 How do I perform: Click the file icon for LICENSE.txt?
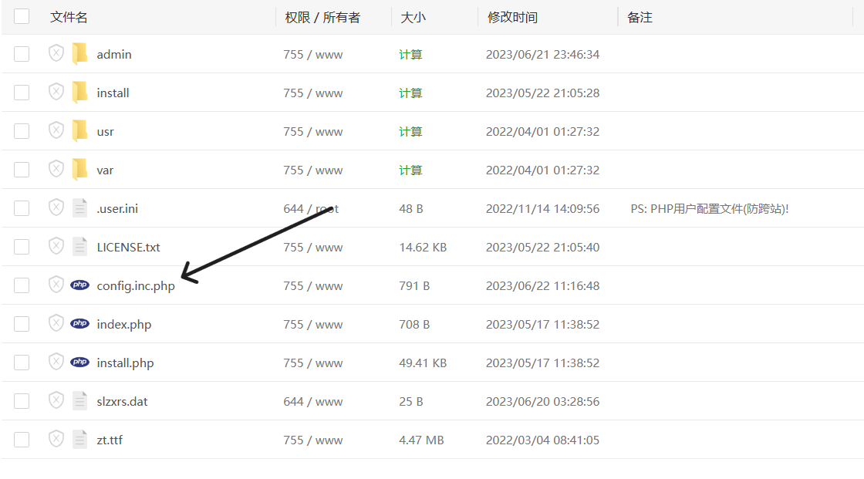click(x=79, y=247)
